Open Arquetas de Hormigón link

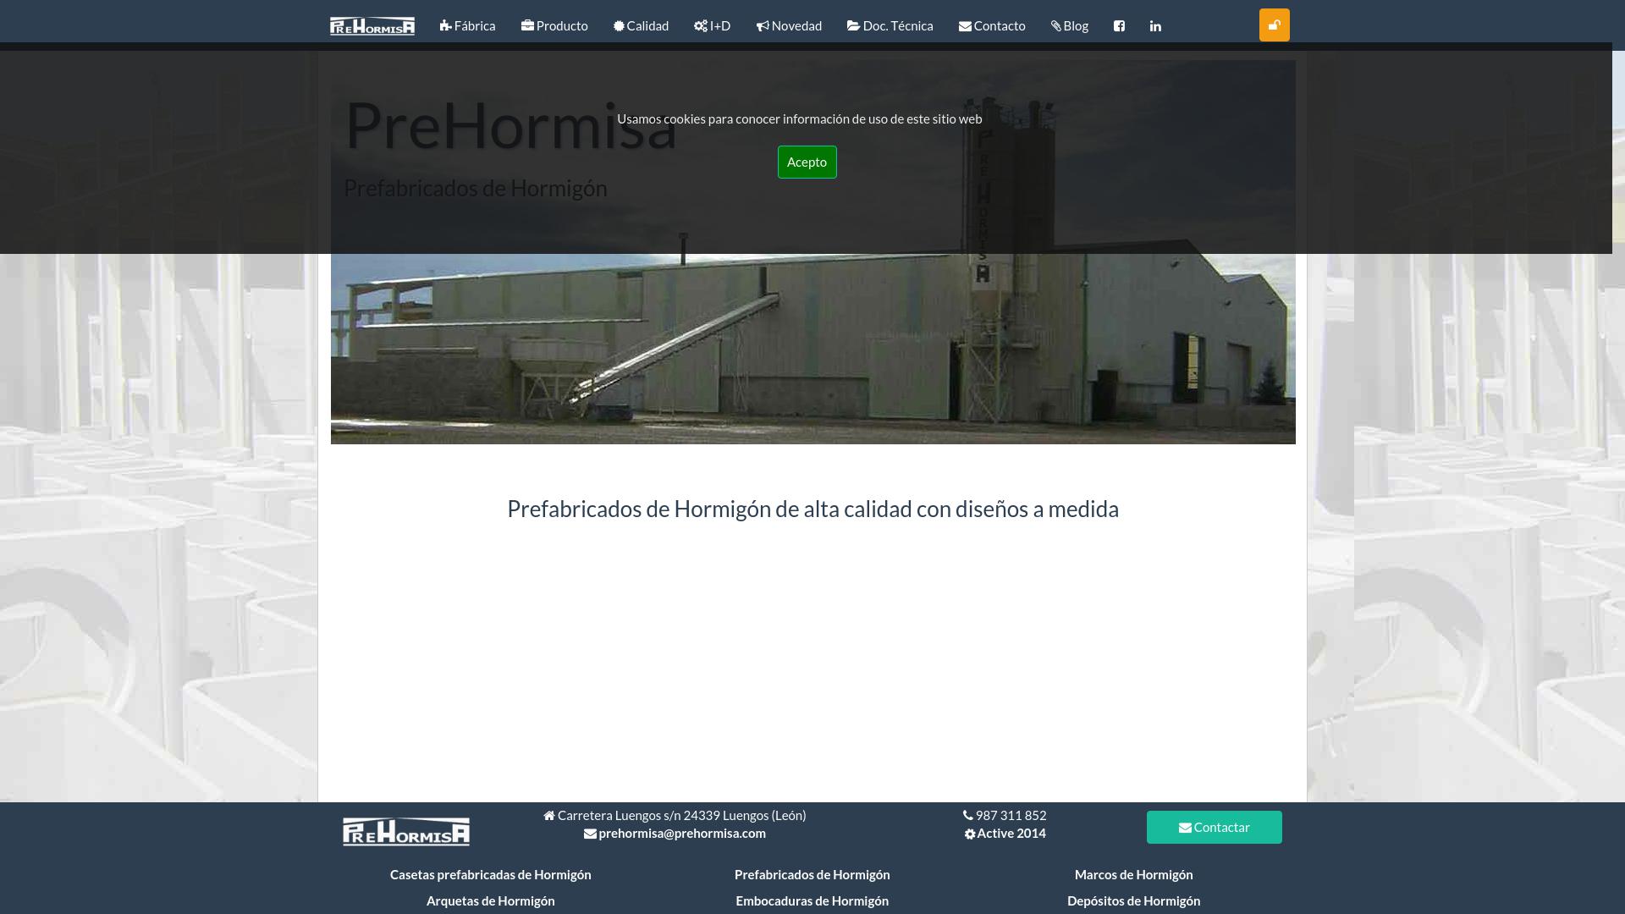pos(491,901)
